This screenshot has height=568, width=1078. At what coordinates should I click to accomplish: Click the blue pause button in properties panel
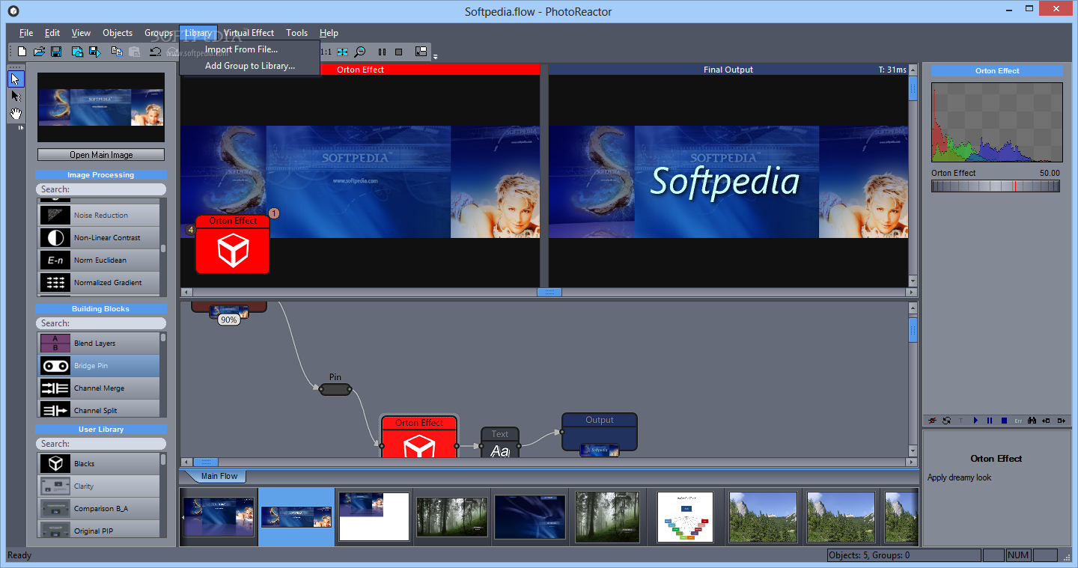point(990,421)
